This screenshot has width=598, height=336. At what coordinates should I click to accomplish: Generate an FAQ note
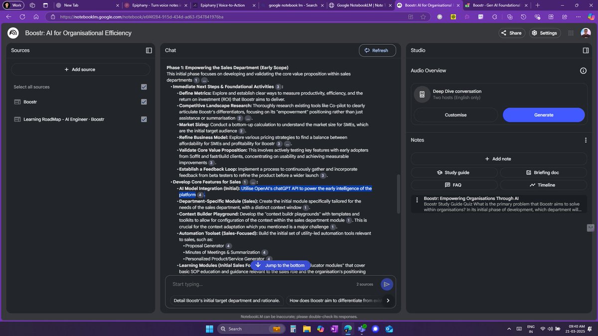tap(453, 185)
